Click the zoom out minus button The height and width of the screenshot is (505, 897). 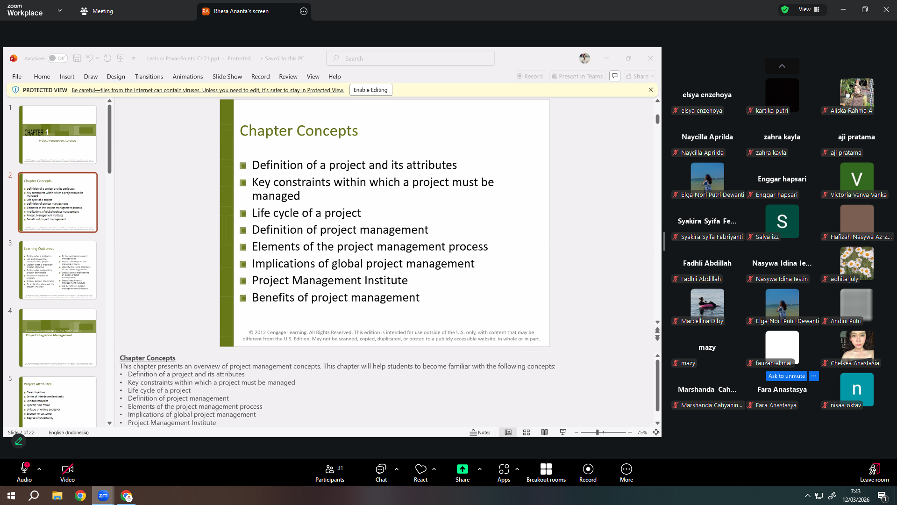pos(576,433)
